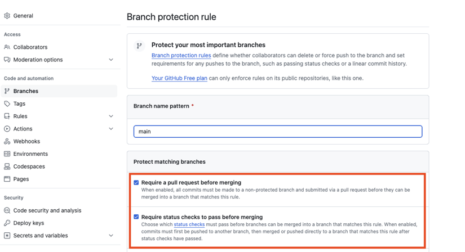Viewport: 465px width, 252px height.
Task: Click the General gear icon
Action: pyautogui.click(x=7, y=16)
